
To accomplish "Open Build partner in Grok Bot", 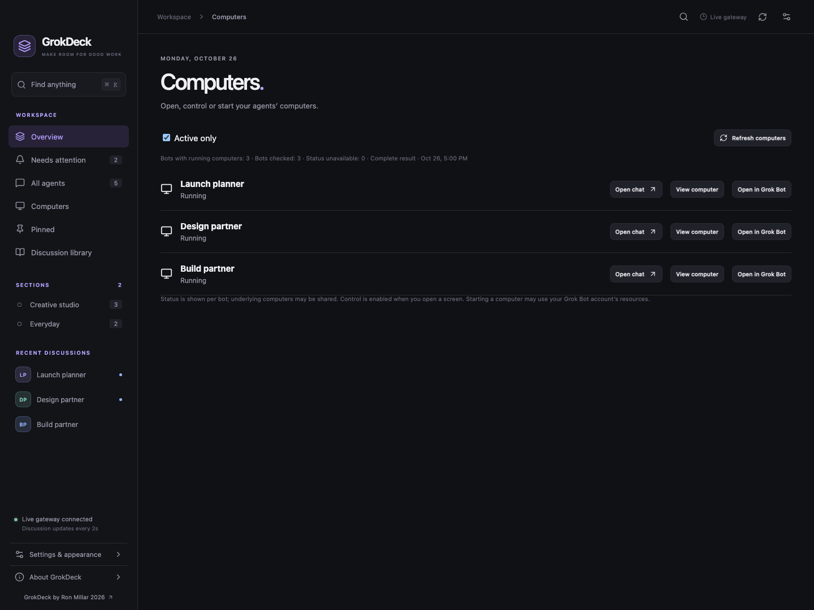I will click(761, 274).
